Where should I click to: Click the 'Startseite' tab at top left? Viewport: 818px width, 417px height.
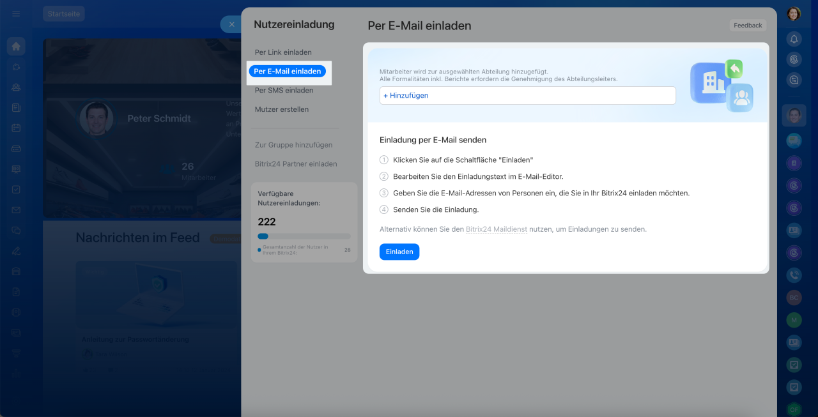coord(64,13)
